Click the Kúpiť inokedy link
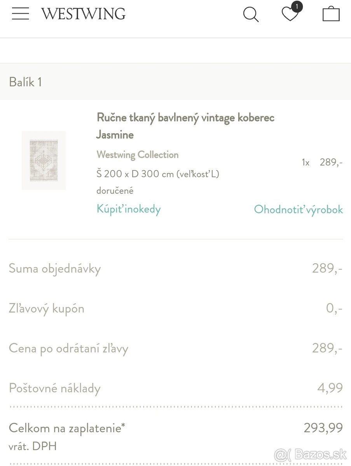This screenshot has height=466, width=351. (129, 209)
